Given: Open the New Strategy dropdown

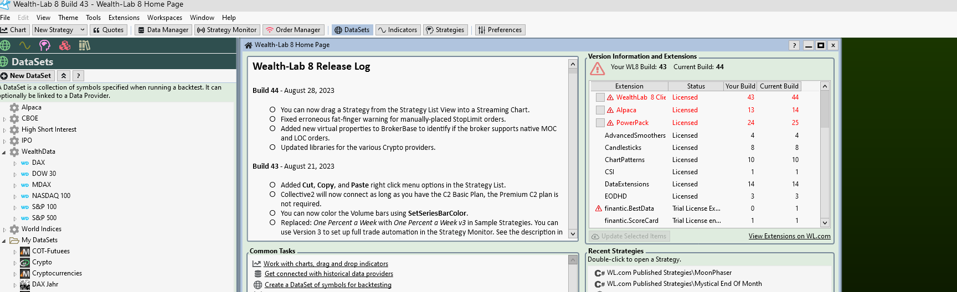Looking at the screenshot, I should pos(59,30).
